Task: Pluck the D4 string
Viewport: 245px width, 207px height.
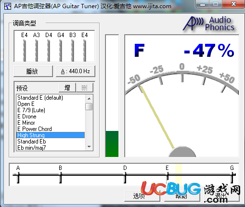Action: [49, 50]
